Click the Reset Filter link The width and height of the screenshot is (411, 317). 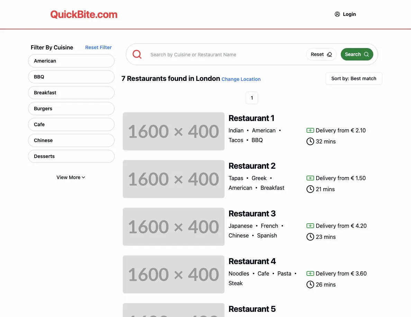98,47
